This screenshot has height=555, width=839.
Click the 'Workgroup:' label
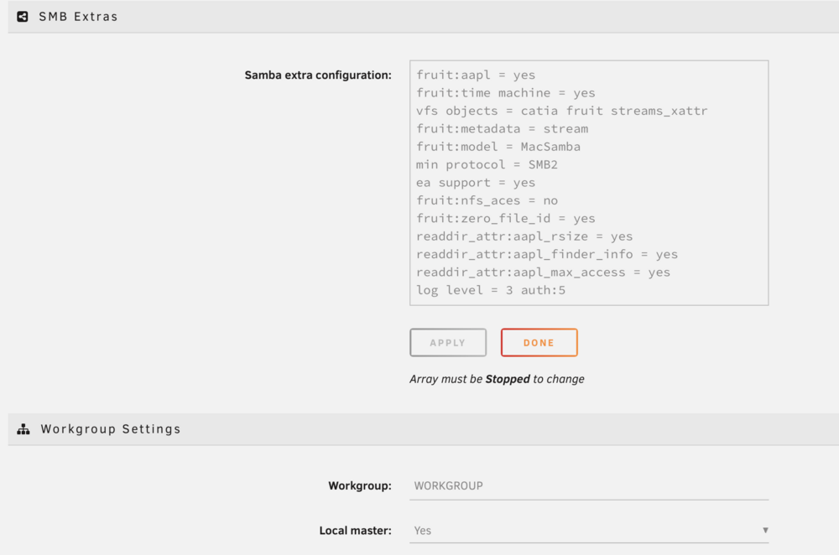[x=360, y=486]
